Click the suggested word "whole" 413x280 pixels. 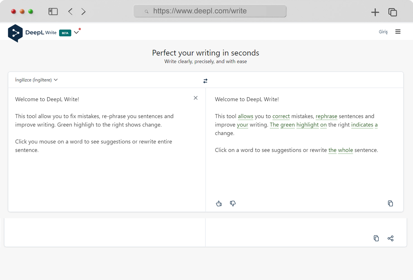point(345,150)
